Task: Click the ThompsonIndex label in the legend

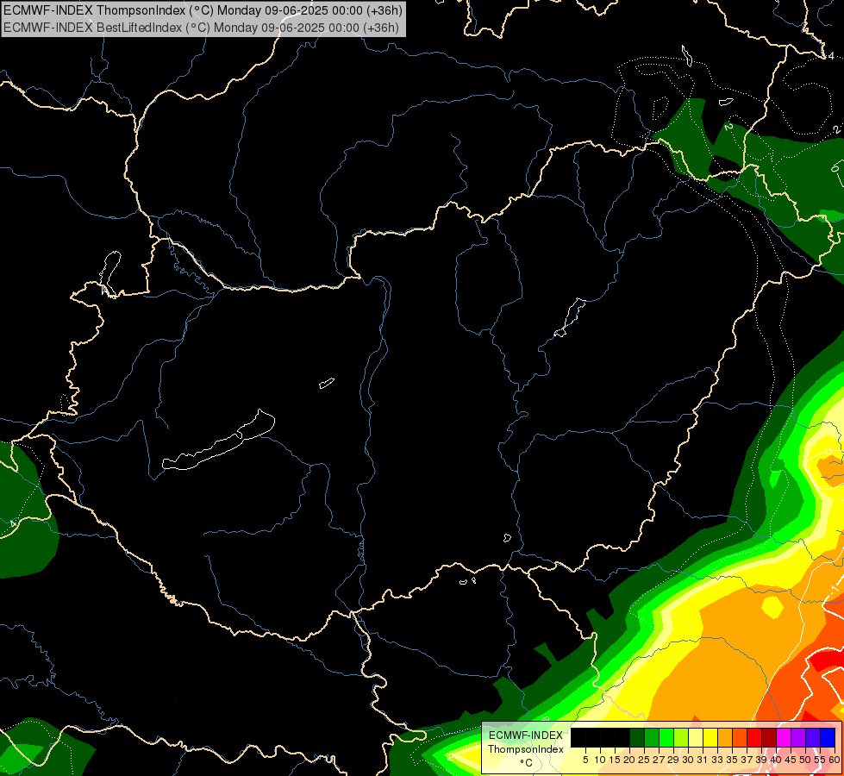Action: pos(526,749)
